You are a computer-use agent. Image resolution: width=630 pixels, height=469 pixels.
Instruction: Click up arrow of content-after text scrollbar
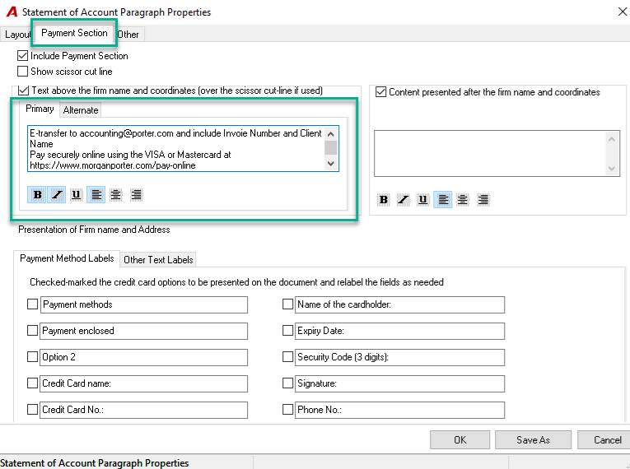[612, 139]
